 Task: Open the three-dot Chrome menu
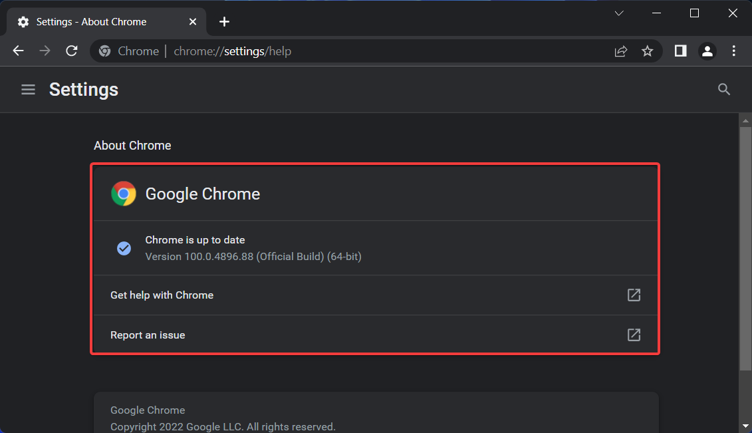coord(734,51)
